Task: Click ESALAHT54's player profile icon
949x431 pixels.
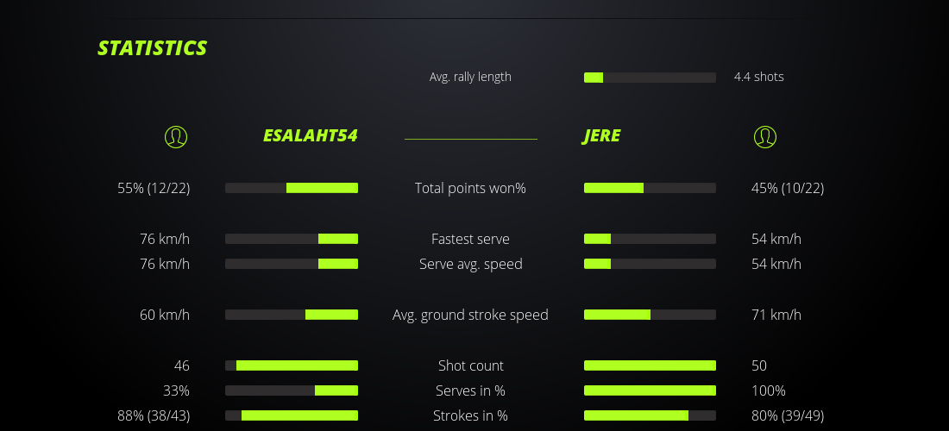Action: (x=175, y=136)
